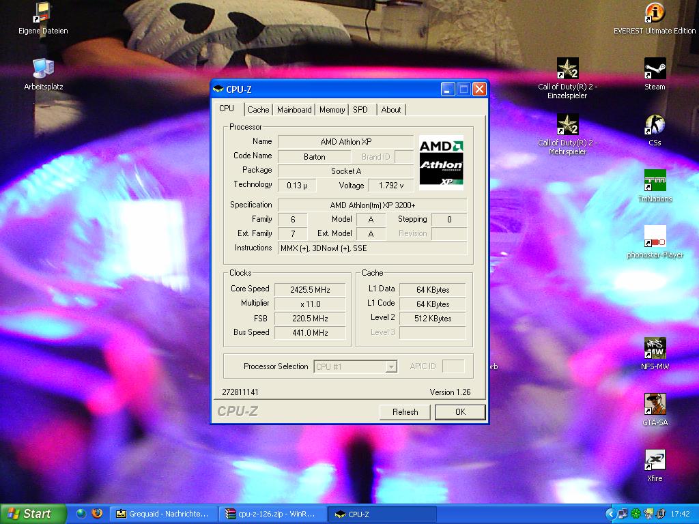Click the OK button
The height and width of the screenshot is (524, 699).
click(460, 411)
